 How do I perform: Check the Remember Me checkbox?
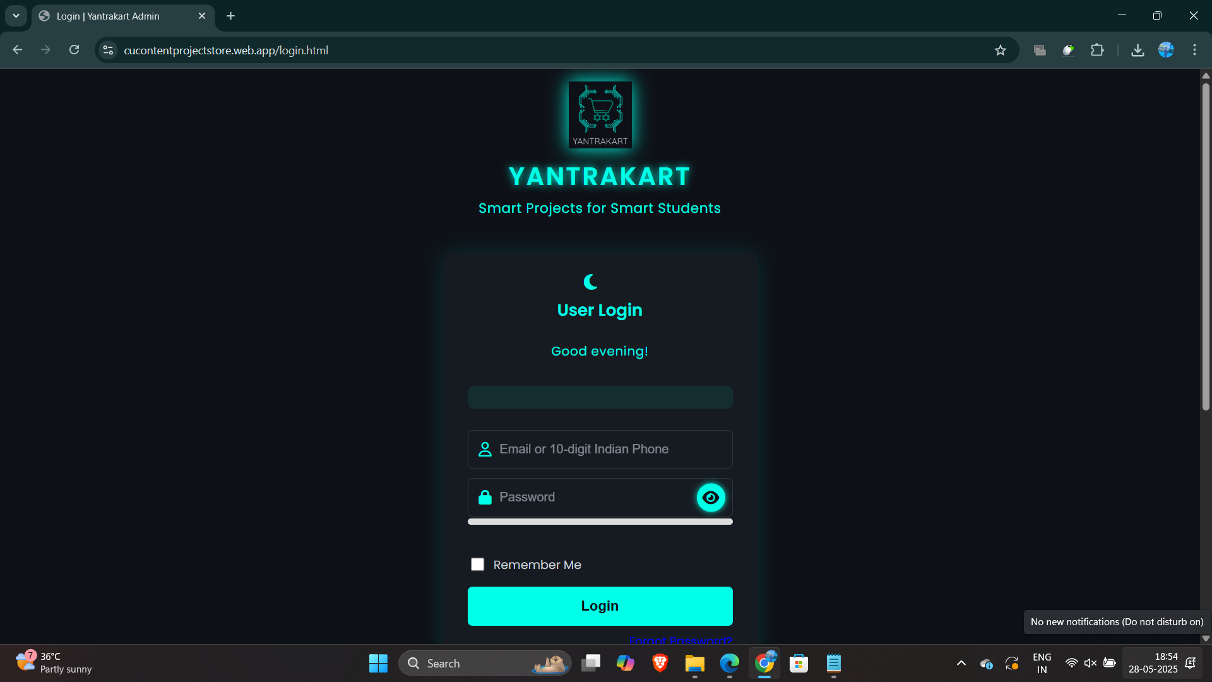pyautogui.click(x=478, y=565)
